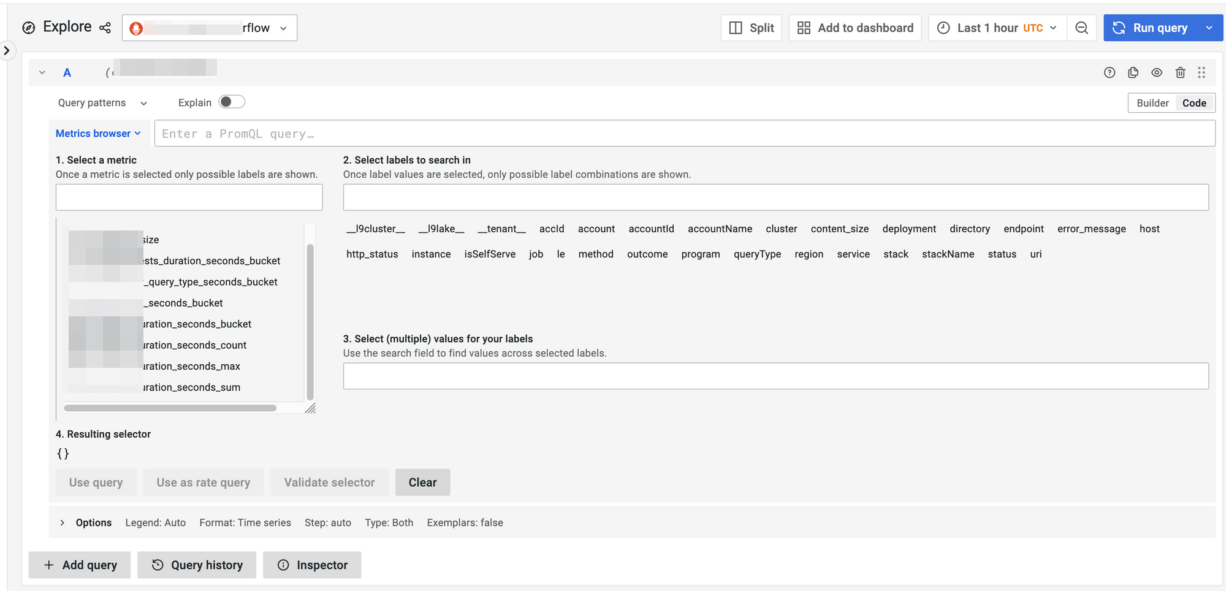
Task: Click the share Explore link icon
Action: pos(105,28)
